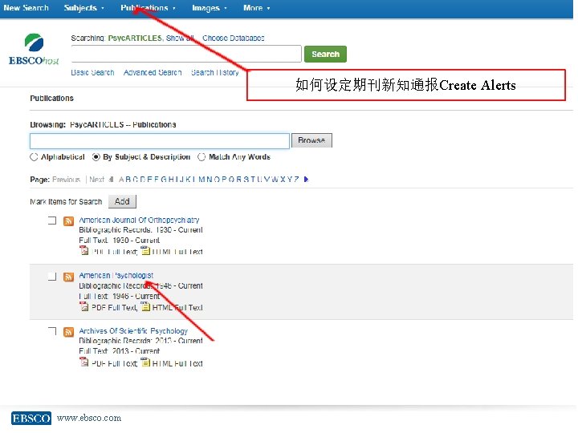Open the RSS feed icon for Archives Of Scientific Psychology
Image resolution: width=578 pixels, height=433 pixels.
[x=68, y=332]
